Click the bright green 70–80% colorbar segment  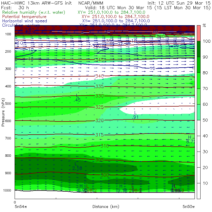pos(199,81)
